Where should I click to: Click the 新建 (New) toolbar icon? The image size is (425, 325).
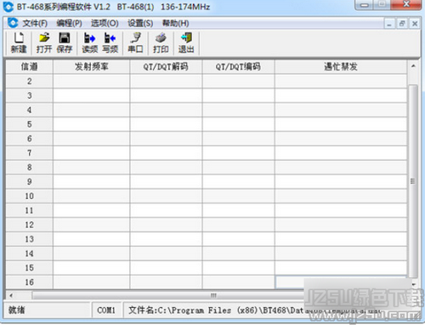point(19,43)
